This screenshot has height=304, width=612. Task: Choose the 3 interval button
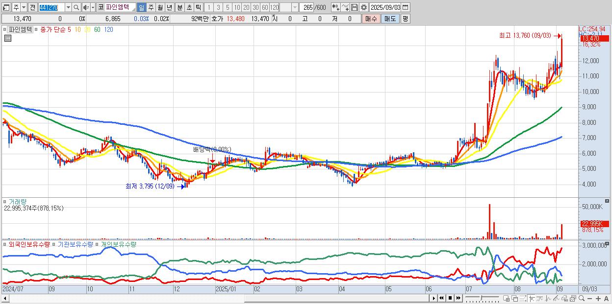(218, 8)
